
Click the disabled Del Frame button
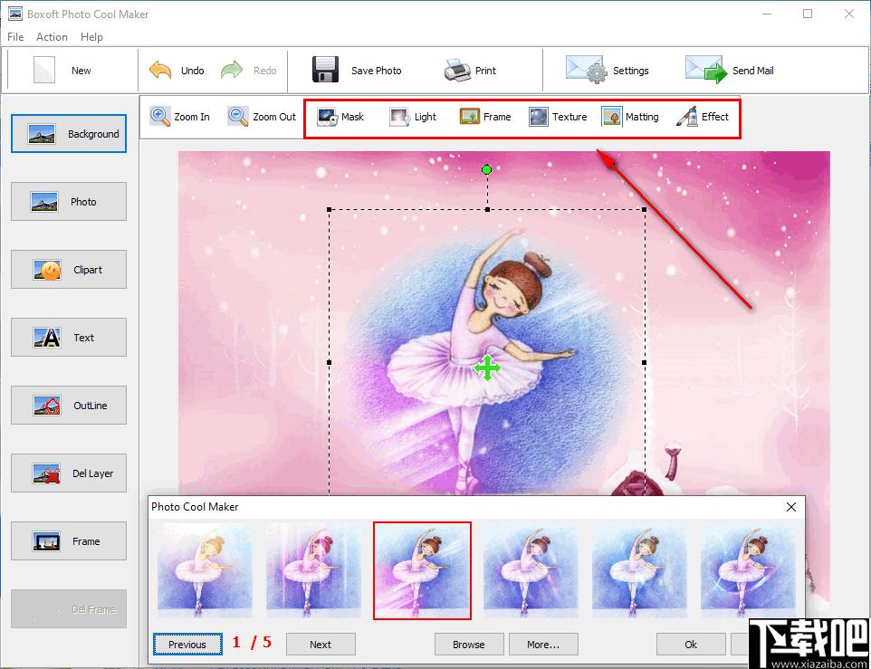tap(69, 609)
